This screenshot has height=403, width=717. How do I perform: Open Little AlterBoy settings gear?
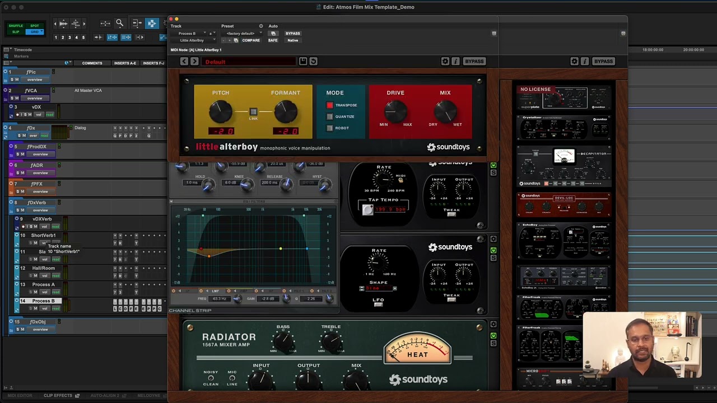[x=445, y=61]
